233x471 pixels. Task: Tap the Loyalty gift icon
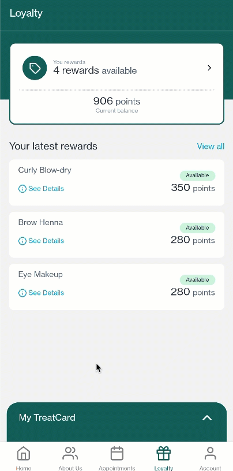click(164, 454)
